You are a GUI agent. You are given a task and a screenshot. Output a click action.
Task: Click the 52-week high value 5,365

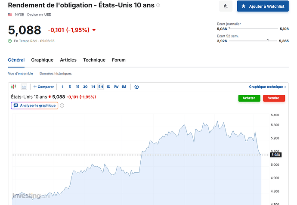click(x=284, y=41)
